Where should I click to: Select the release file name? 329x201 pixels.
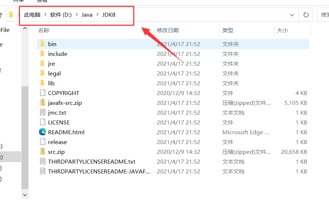point(58,142)
